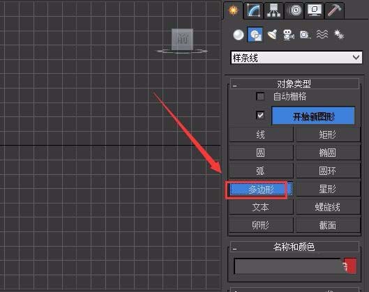Switch to the Display panel tab

pos(315,10)
